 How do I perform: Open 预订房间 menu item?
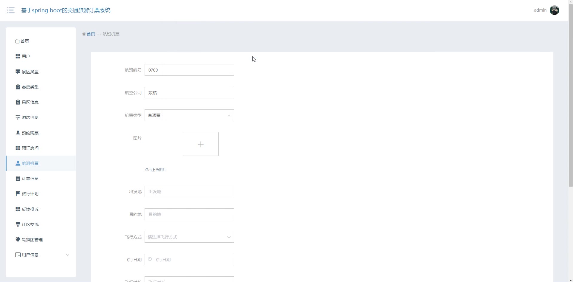(x=41, y=148)
